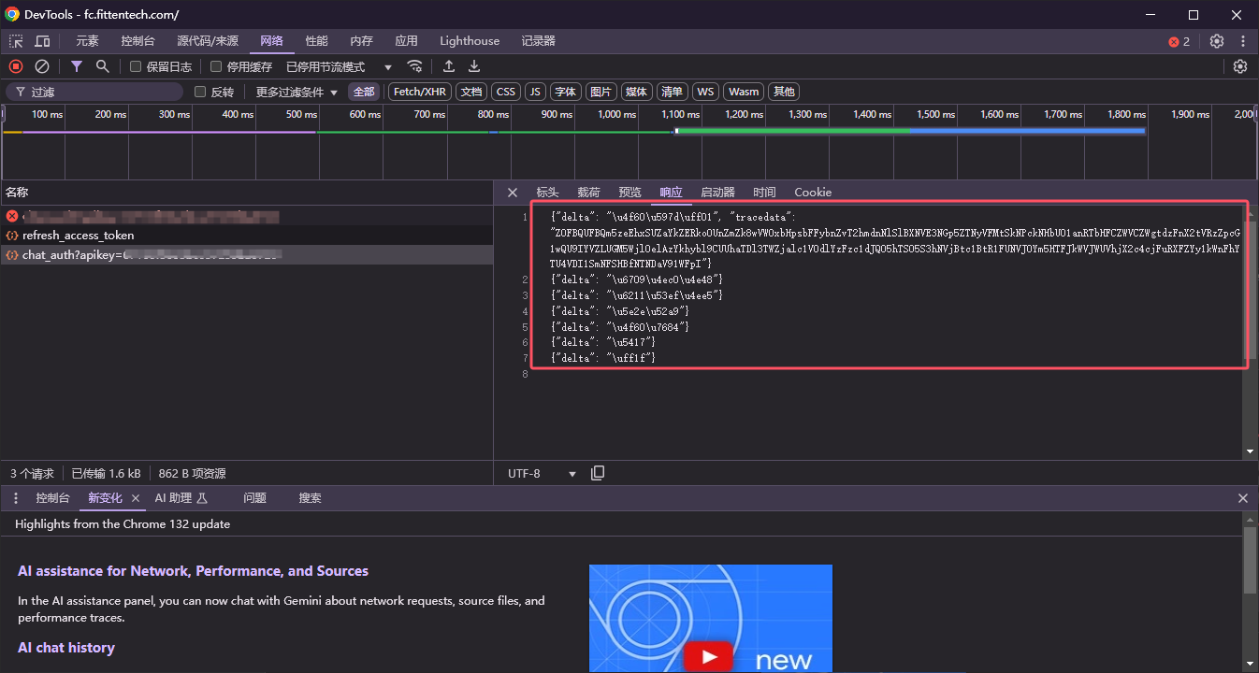
Task: Select chat_auth?apikey request row
Action: tap(247, 255)
